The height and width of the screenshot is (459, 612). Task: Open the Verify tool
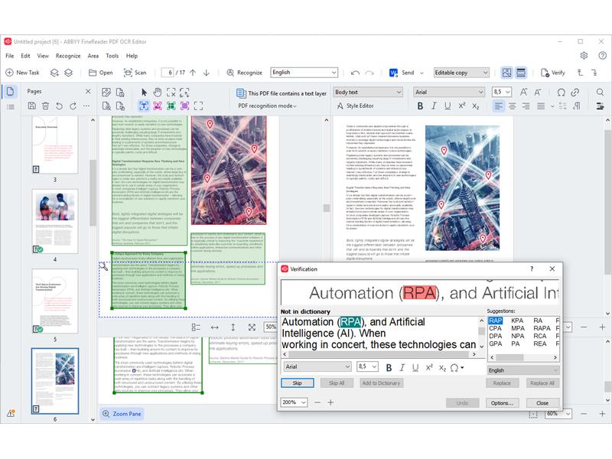552,73
